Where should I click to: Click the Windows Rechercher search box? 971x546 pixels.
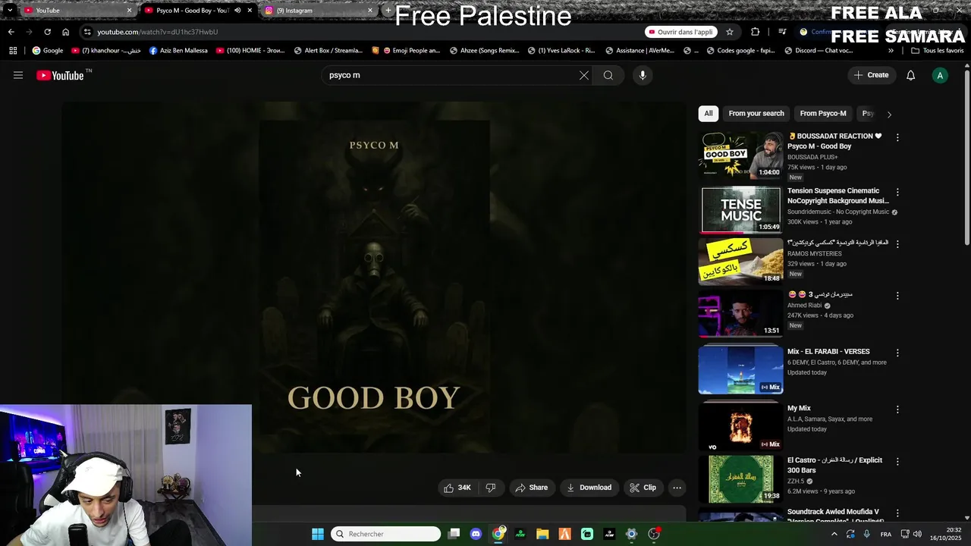click(x=385, y=534)
